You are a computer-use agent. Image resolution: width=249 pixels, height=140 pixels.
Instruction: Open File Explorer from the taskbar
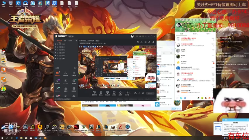pyautogui.click(x=21, y=138)
